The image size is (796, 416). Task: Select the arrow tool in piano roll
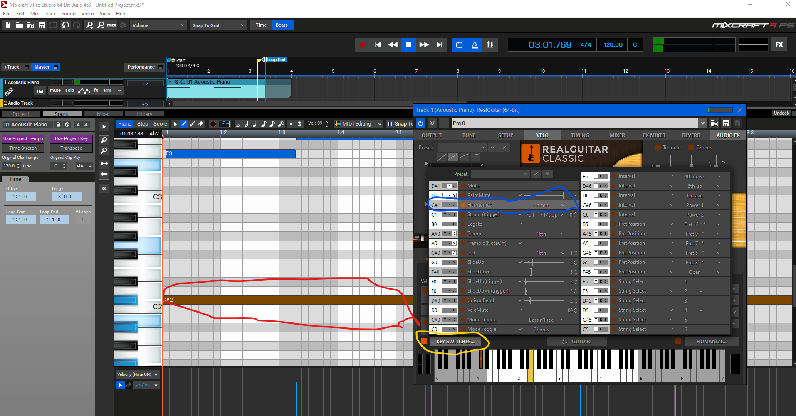pos(176,124)
